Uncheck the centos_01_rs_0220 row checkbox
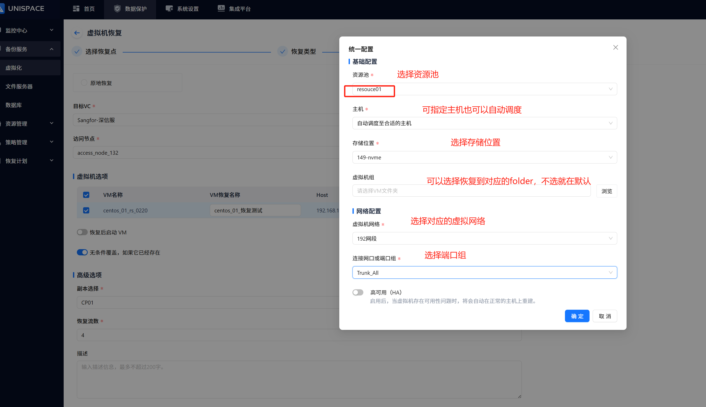This screenshot has width=706, height=407. [86, 211]
